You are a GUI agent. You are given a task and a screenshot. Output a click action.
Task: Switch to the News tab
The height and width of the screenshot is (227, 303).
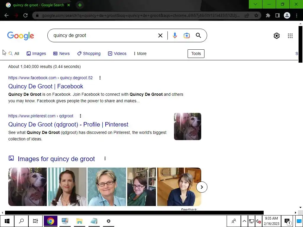click(62, 53)
